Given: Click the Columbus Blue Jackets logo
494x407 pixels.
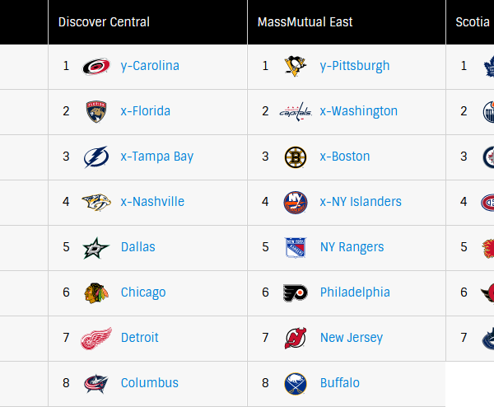Looking at the screenshot, I should pos(96,383).
